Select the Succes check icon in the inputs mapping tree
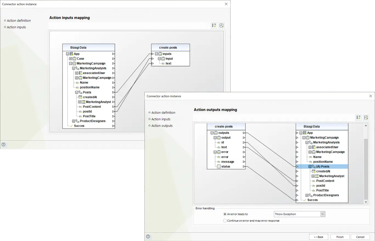The width and height of the screenshot is (375, 241). [71, 126]
